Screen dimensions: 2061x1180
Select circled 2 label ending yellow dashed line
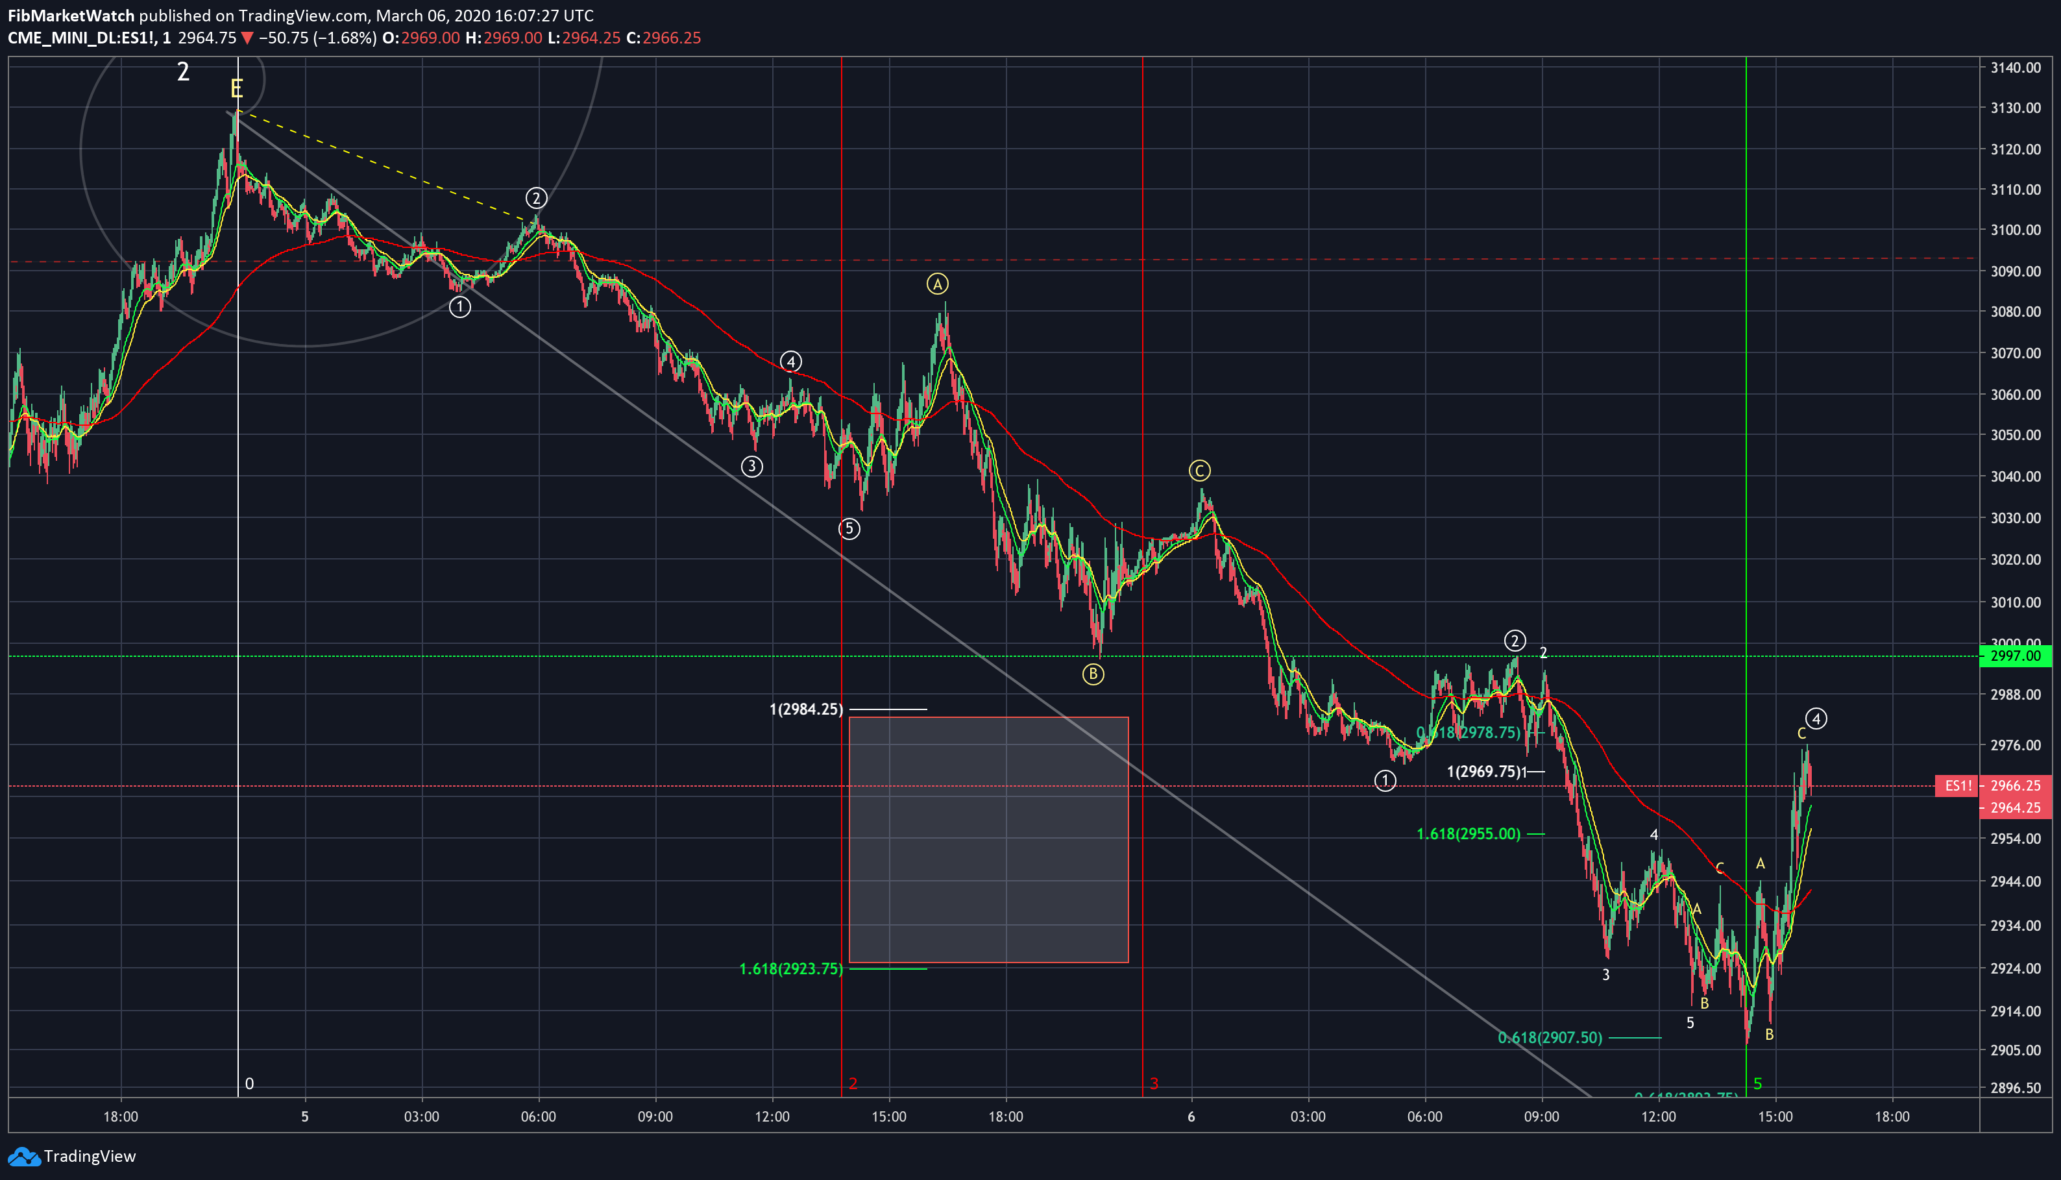[535, 198]
